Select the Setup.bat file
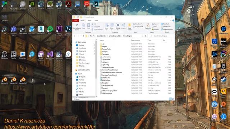This screenshot has height=129, width=230. (105, 83)
